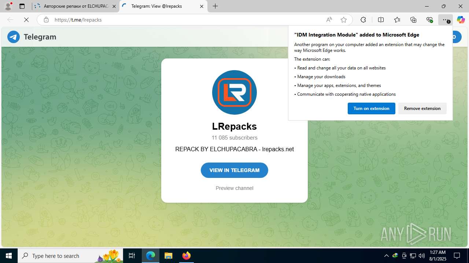469x263 pixels.
Task: Click the REPACK BY ELCHUPACABRA description
Action: [234, 149]
